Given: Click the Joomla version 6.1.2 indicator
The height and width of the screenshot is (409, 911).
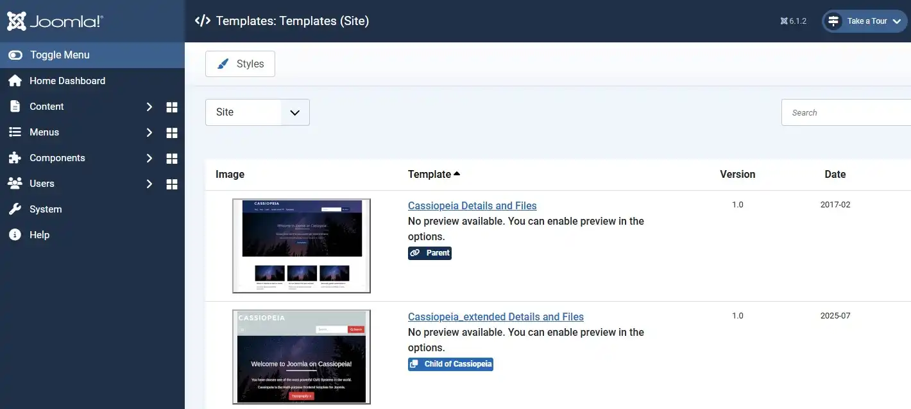Looking at the screenshot, I should pos(794,21).
